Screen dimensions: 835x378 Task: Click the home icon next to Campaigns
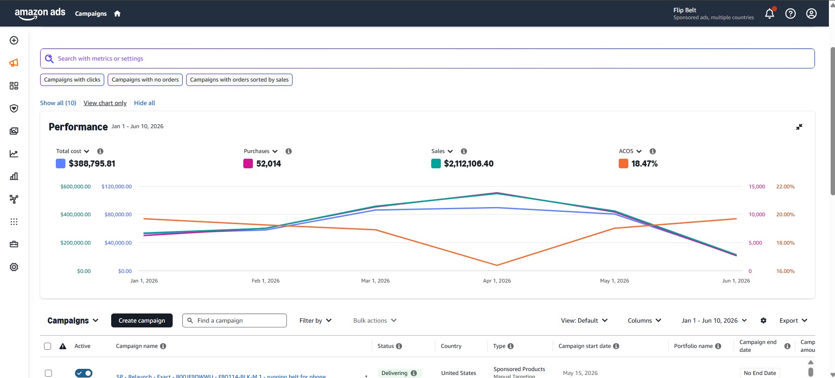(x=117, y=14)
